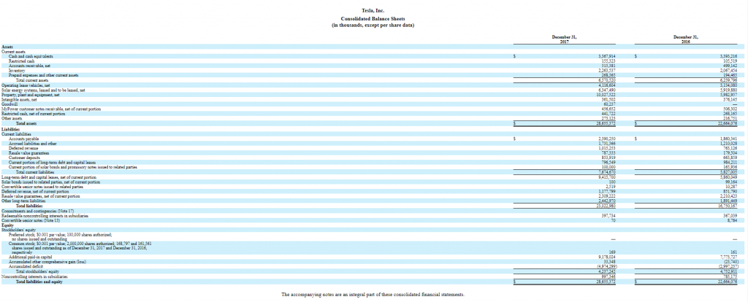This screenshot has width=748, height=302.
Task: Click the 'December 31, 2017' column header
Action: coord(565,39)
